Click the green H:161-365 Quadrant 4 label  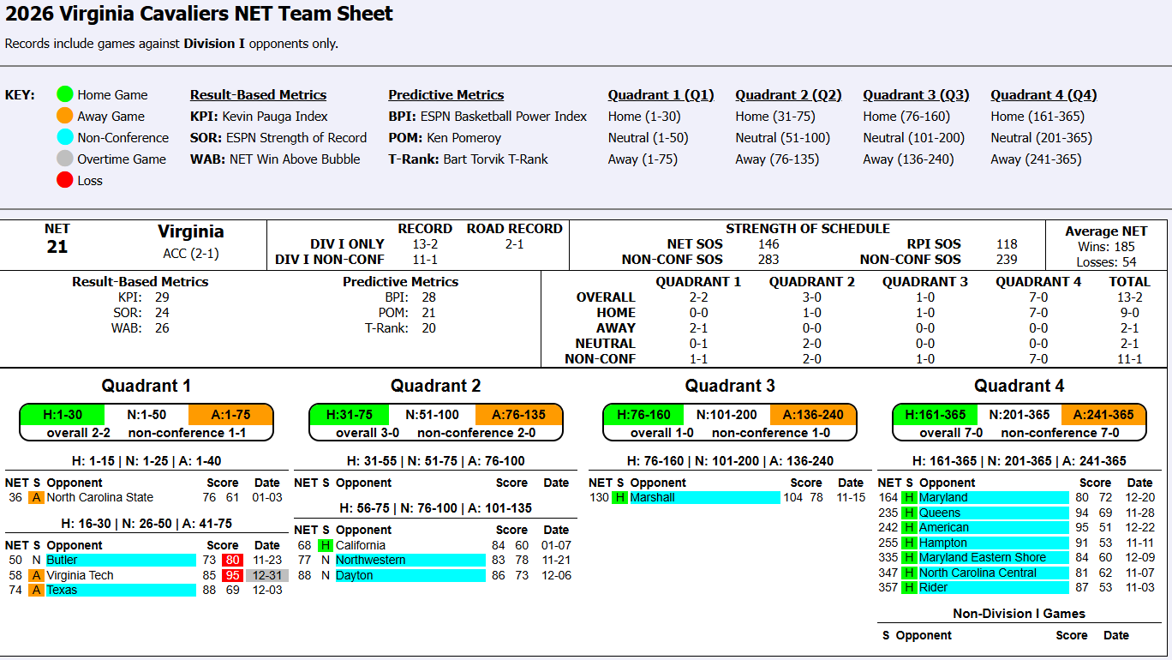click(936, 415)
